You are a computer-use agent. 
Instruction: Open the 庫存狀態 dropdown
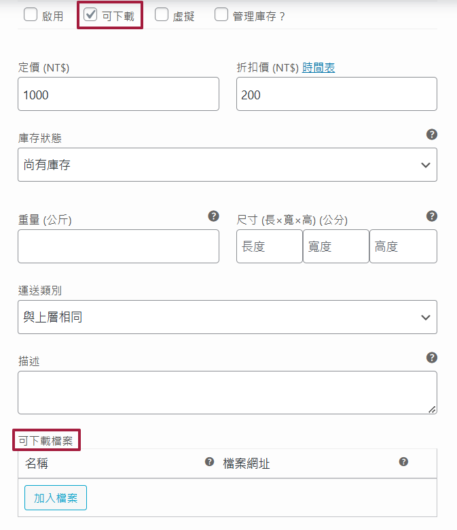click(227, 165)
